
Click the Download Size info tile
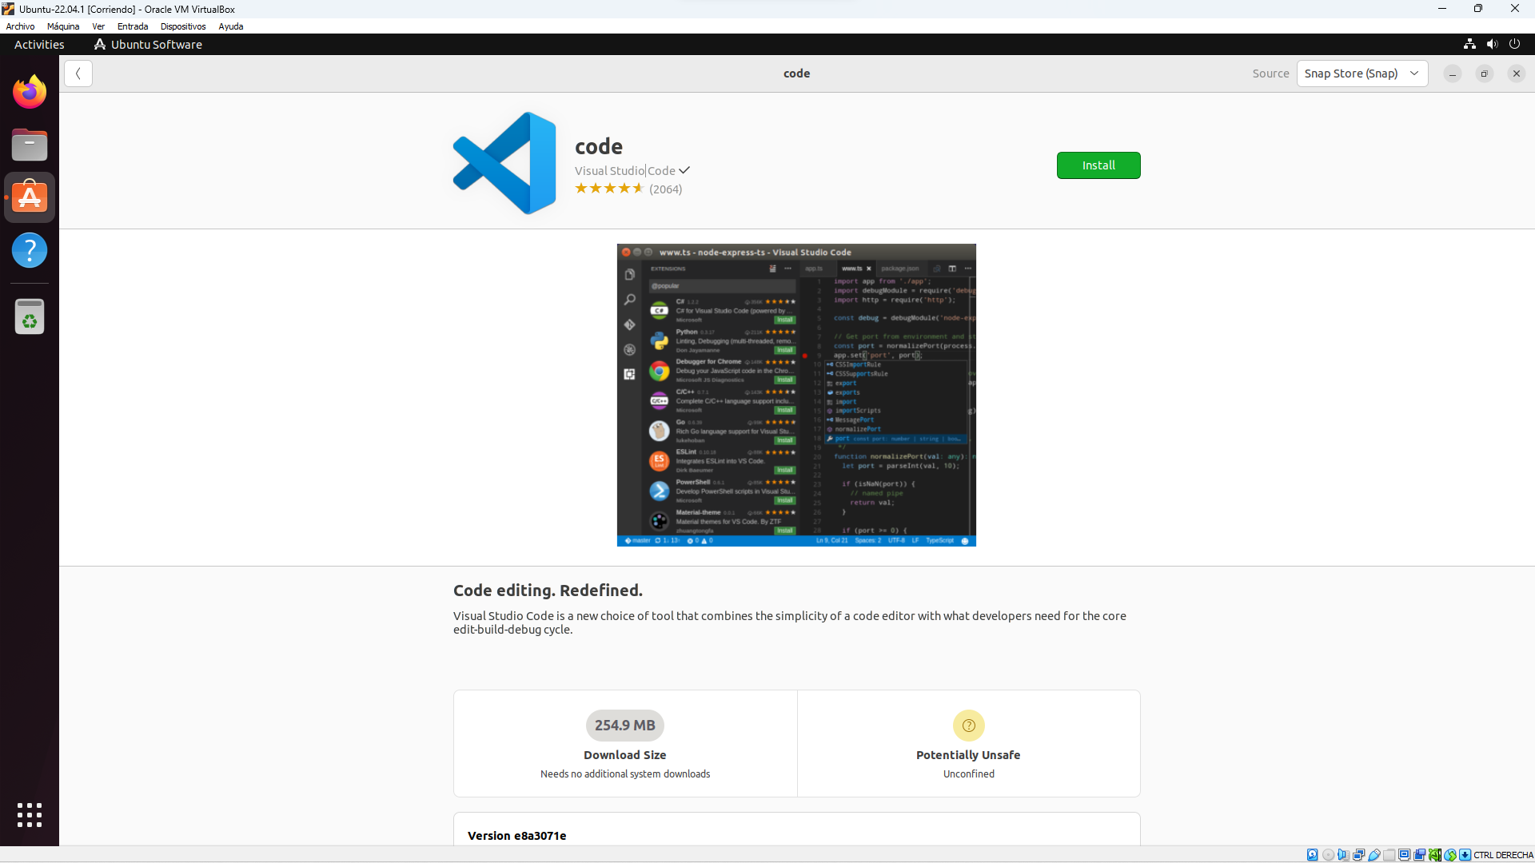[x=625, y=743]
